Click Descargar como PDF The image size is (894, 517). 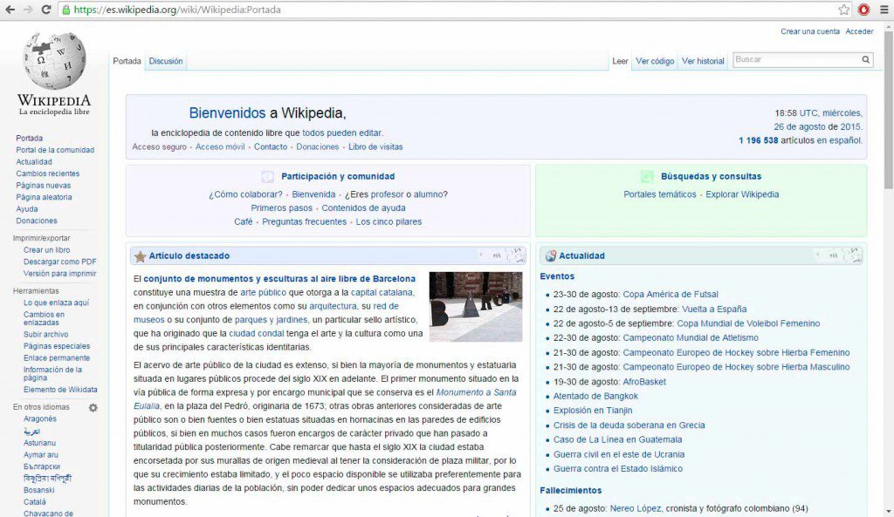(60, 262)
